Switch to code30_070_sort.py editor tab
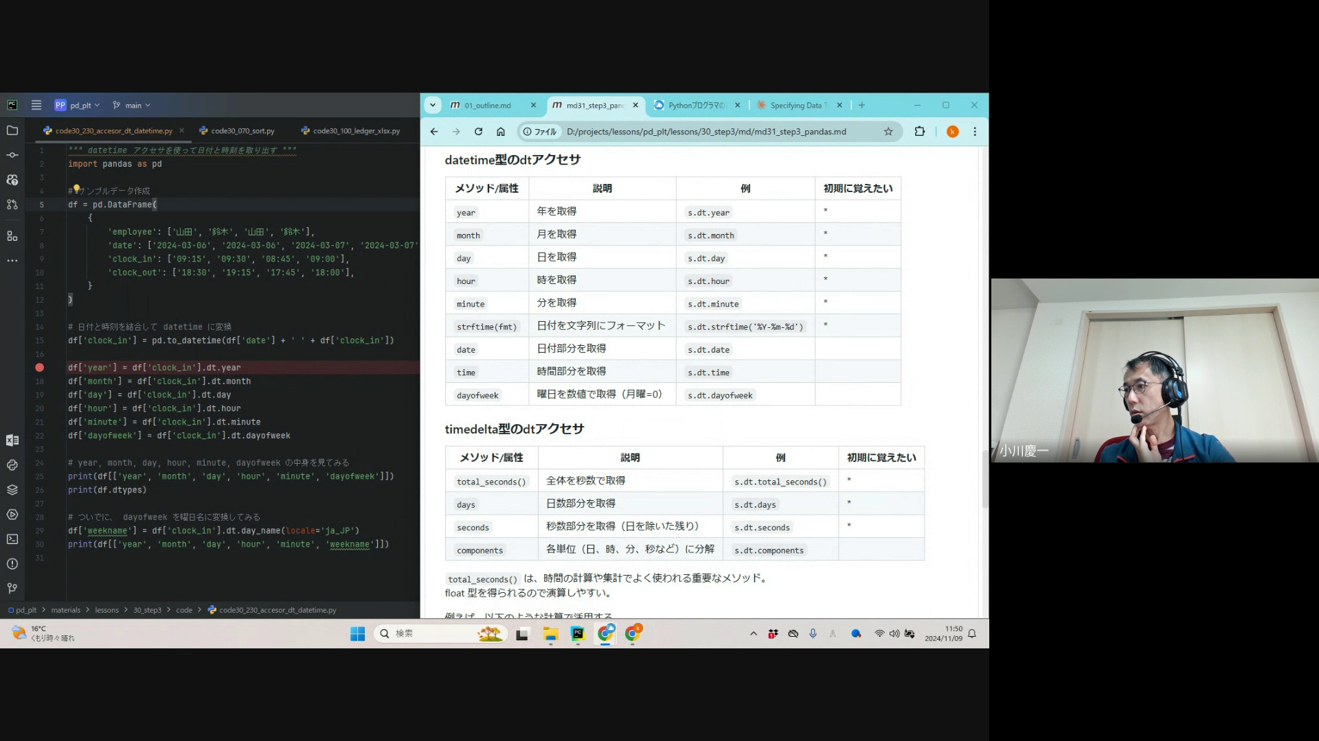 point(242,130)
